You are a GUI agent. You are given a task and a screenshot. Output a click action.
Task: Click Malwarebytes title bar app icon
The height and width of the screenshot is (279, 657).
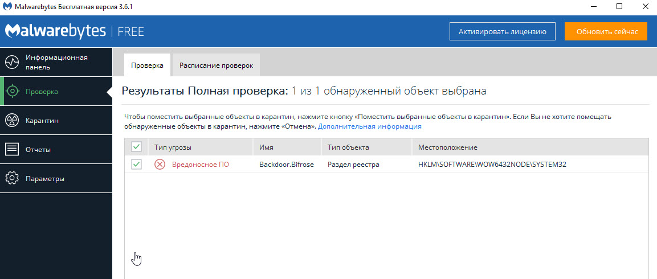7,7
